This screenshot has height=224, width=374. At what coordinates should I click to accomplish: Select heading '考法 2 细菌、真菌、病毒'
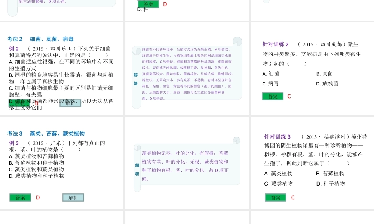[x=40, y=39]
